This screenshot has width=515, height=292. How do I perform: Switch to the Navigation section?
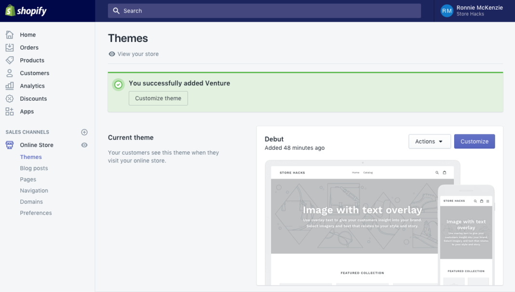click(x=34, y=190)
